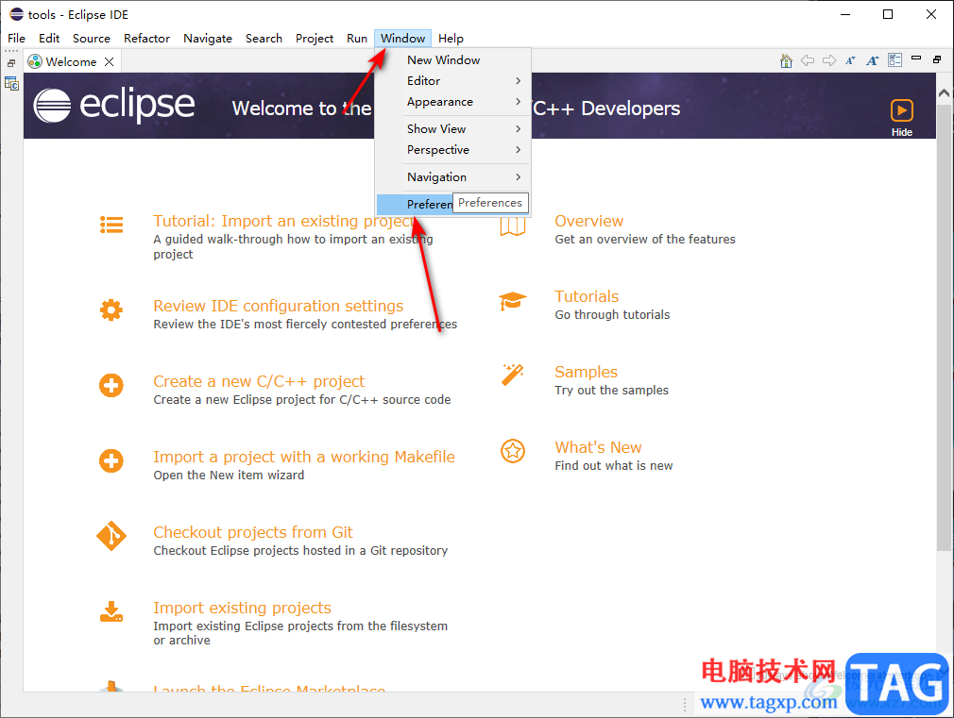This screenshot has width=954, height=718.
Task: Open the Refactor menu
Action: coord(146,39)
